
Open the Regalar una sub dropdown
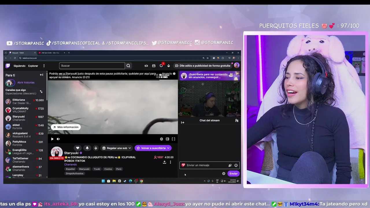pyautogui.click(x=117, y=148)
